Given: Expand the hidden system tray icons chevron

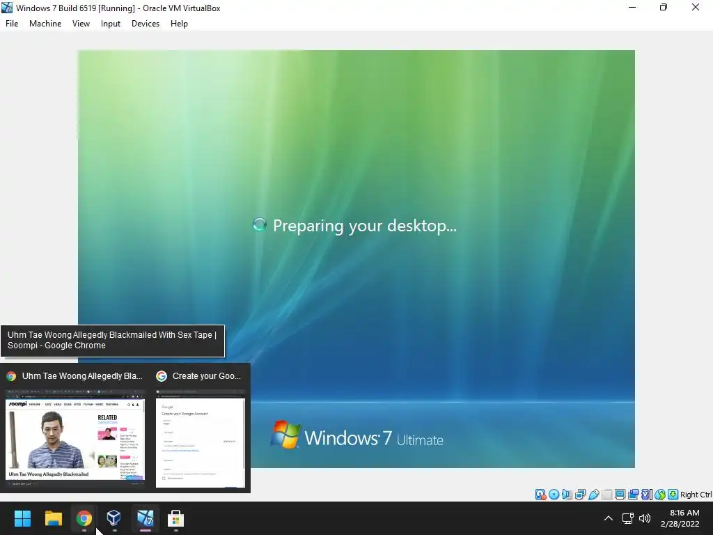Looking at the screenshot, I should coord(609,518).
